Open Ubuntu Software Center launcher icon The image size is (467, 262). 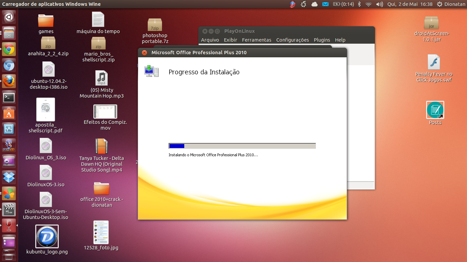[9, 114]
